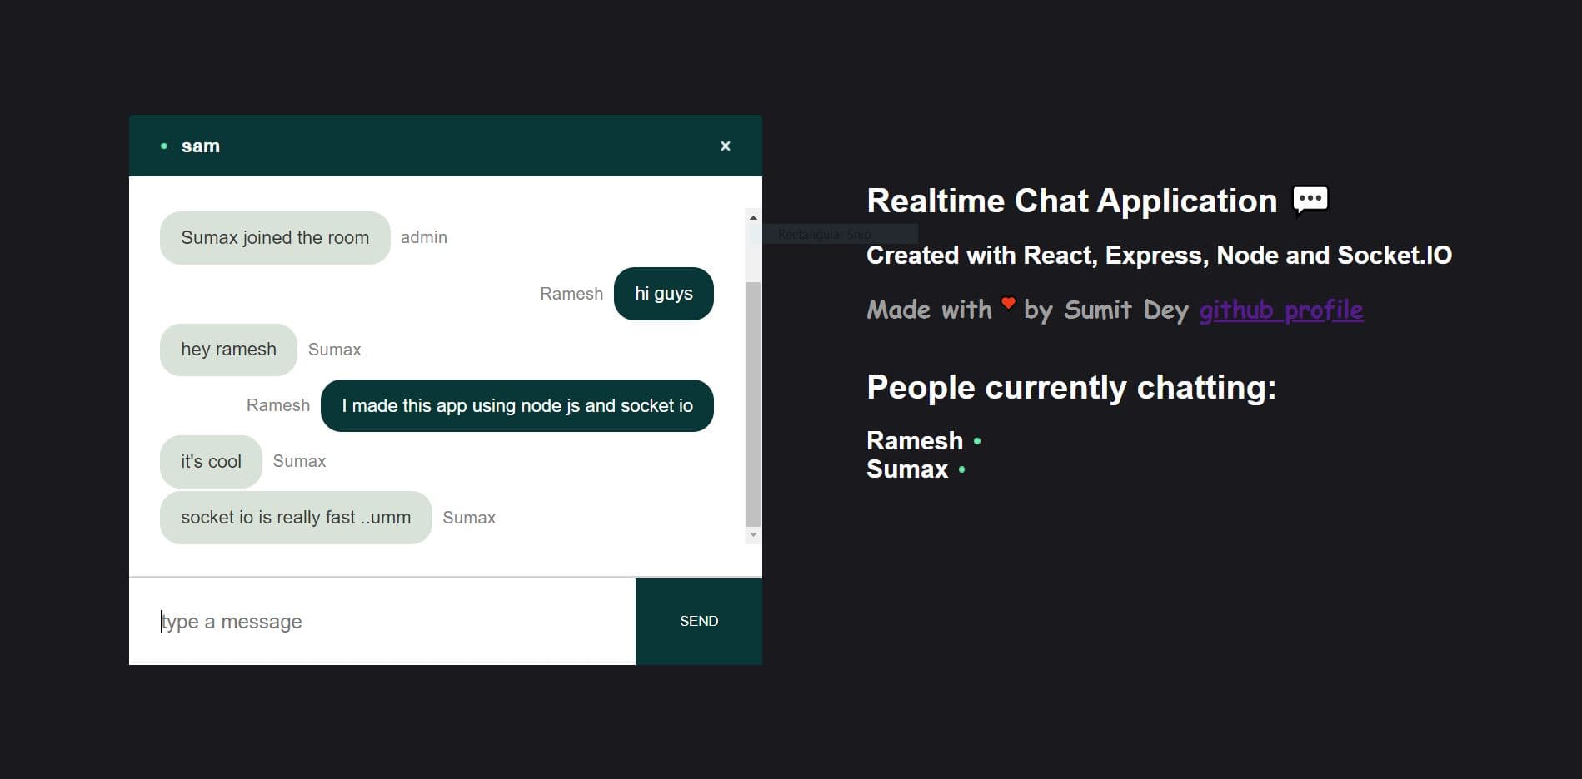Select the 'hey ramesh' message bubble

point(228,350)
